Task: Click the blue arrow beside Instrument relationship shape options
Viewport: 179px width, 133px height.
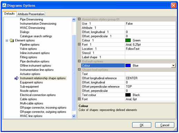Action: [17, 78]
